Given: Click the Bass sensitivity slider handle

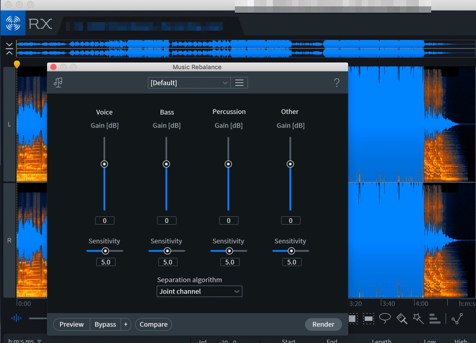Looking at the screenshot, I should [x=167, y=251].
